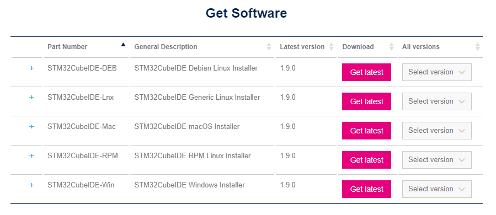The image size is (496, 215).
Task: Click the Download column header text
Action: (358, 47)
